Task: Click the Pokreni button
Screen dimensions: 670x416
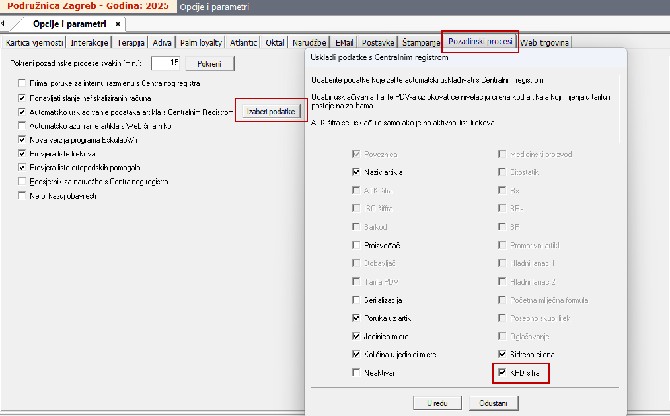Action: [x=209, y=64]
